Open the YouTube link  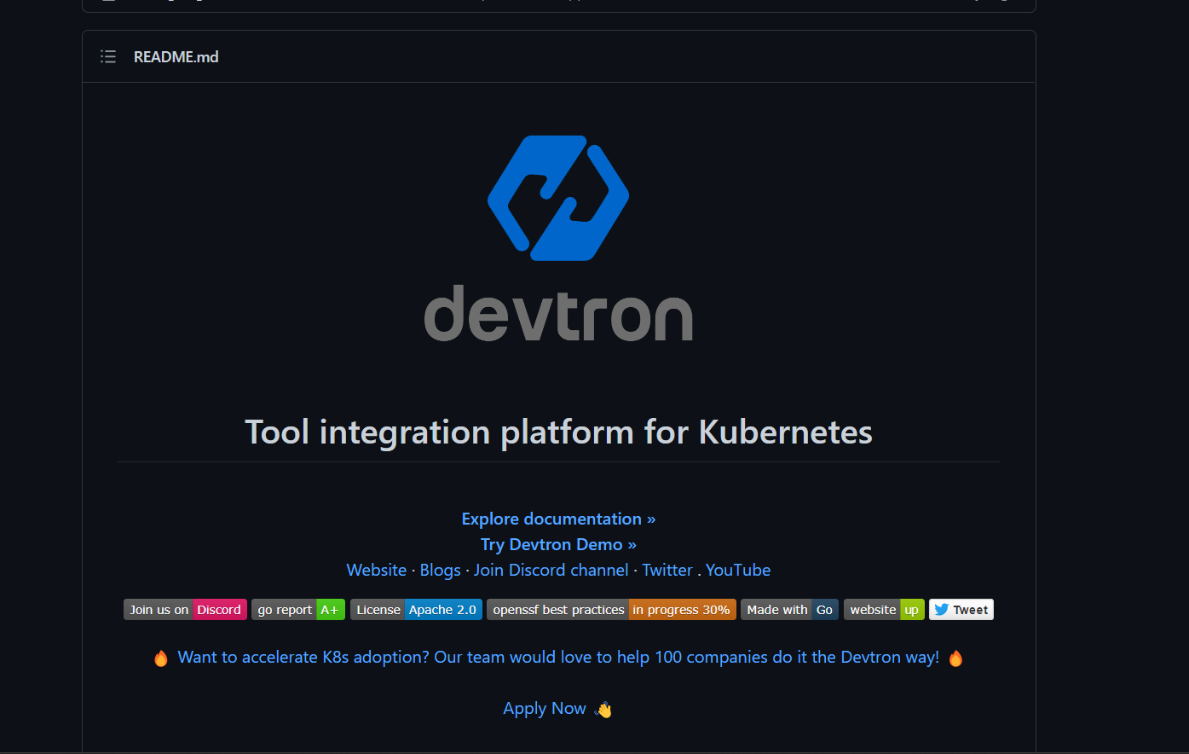click(738, 570)
